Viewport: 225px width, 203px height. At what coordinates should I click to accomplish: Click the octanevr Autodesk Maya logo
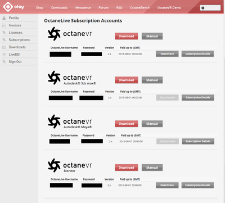click(70, 121)
